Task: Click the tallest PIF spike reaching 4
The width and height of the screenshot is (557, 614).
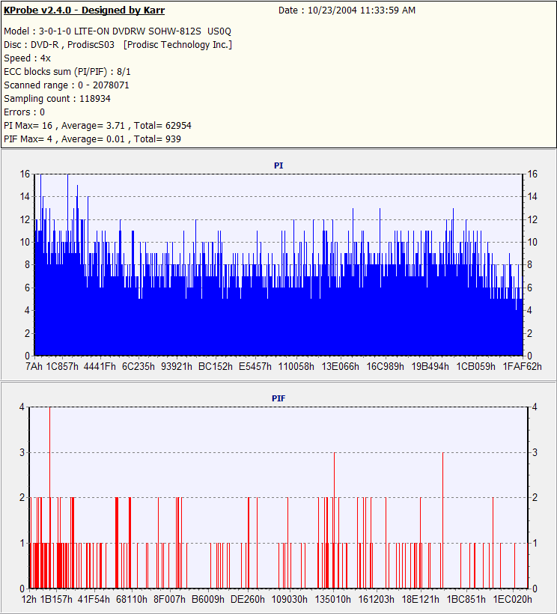Action: click(x=49, y=497)
